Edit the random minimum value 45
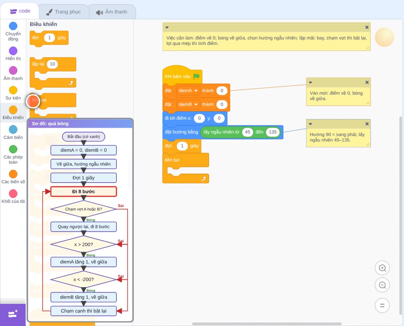This screenshot has width=404, height=326. pyautogui.click(x=247, y=132)
